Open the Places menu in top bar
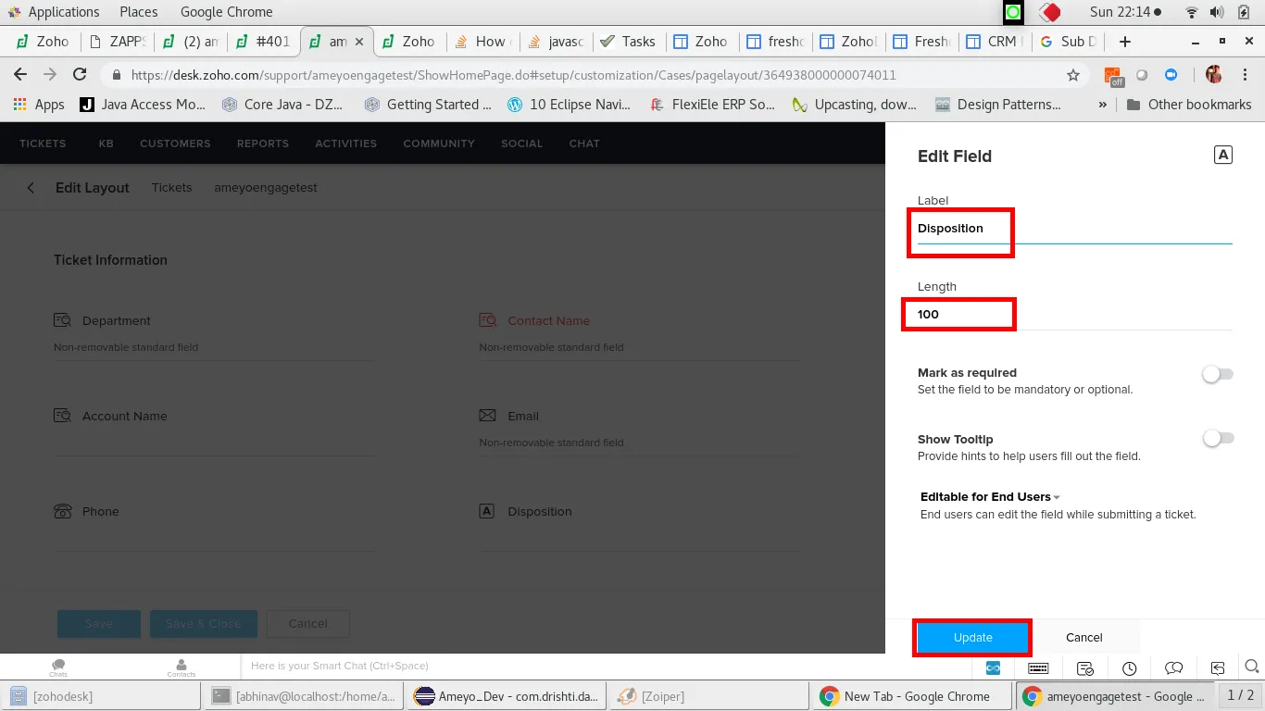 point(139,12)
